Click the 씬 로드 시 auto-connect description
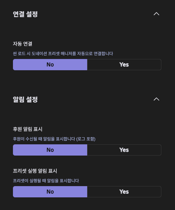Screen dimensions: 175x210 point(63,54)
